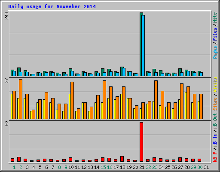This screenshot has height=172, width=220.
Task: Click day 6 on the x-axis
Action: click(46, 167)
